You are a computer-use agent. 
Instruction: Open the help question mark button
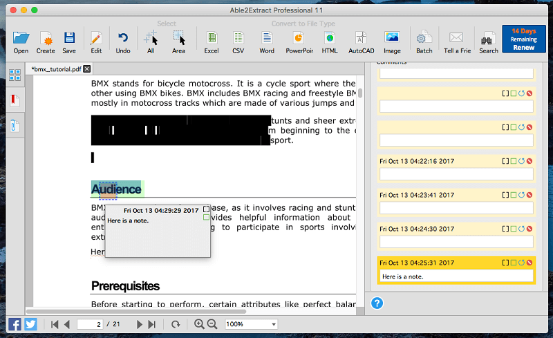point(377,303)
